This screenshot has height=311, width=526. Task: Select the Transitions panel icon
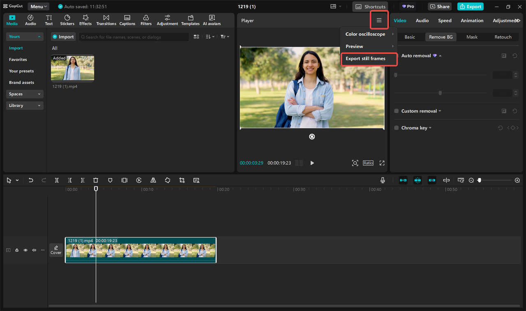(x=106, y=20)
